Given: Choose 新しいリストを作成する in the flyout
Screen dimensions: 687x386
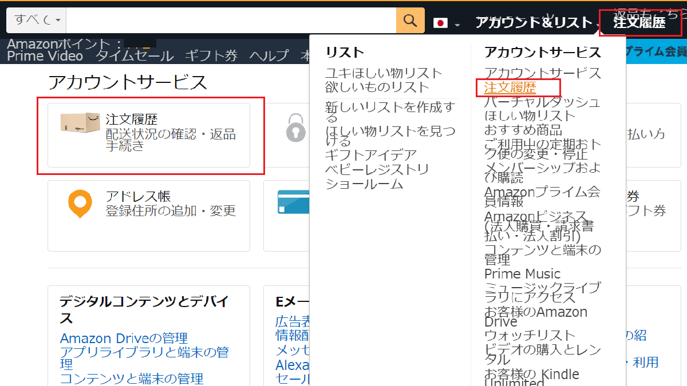Looking at the screenshot, I should [390, 112].
